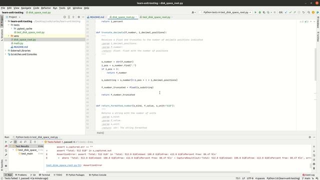320x180 pixels.
Task: Expand all test results icon
Action: [x=30, y=142]
